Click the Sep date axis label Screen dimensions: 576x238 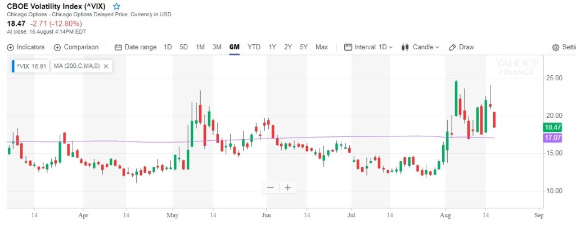point(539,216)
